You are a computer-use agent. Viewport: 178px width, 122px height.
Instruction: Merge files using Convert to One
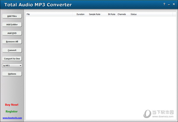point(12,58)
